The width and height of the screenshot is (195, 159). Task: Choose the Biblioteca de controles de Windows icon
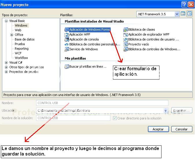pos(126,49)
